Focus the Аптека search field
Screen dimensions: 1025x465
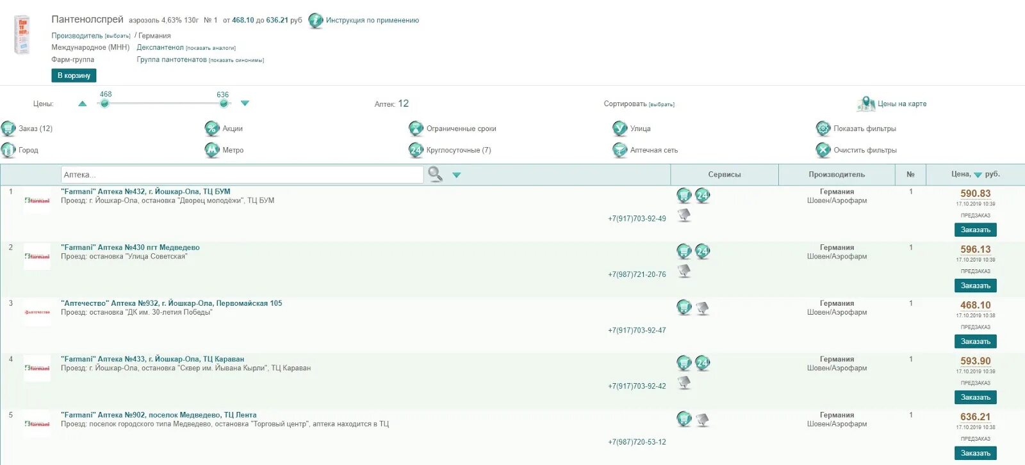(x=242, y=175)
